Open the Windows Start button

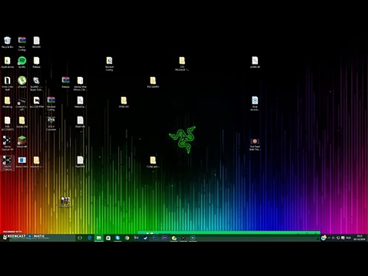tap(5, 238)
